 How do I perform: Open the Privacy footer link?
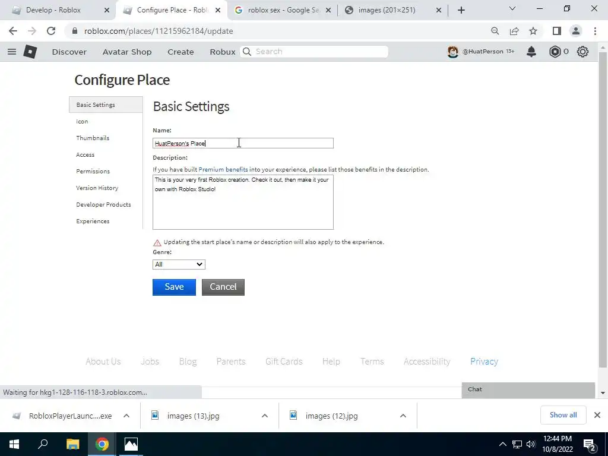[x=484, y=362]
